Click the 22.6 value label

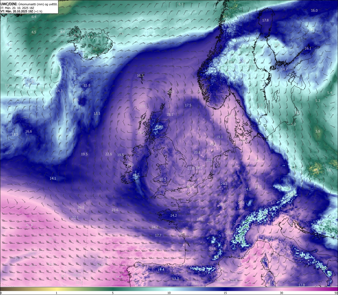coord(109,154)
